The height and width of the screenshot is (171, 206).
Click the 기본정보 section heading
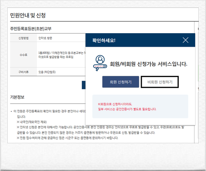[17, 97]
